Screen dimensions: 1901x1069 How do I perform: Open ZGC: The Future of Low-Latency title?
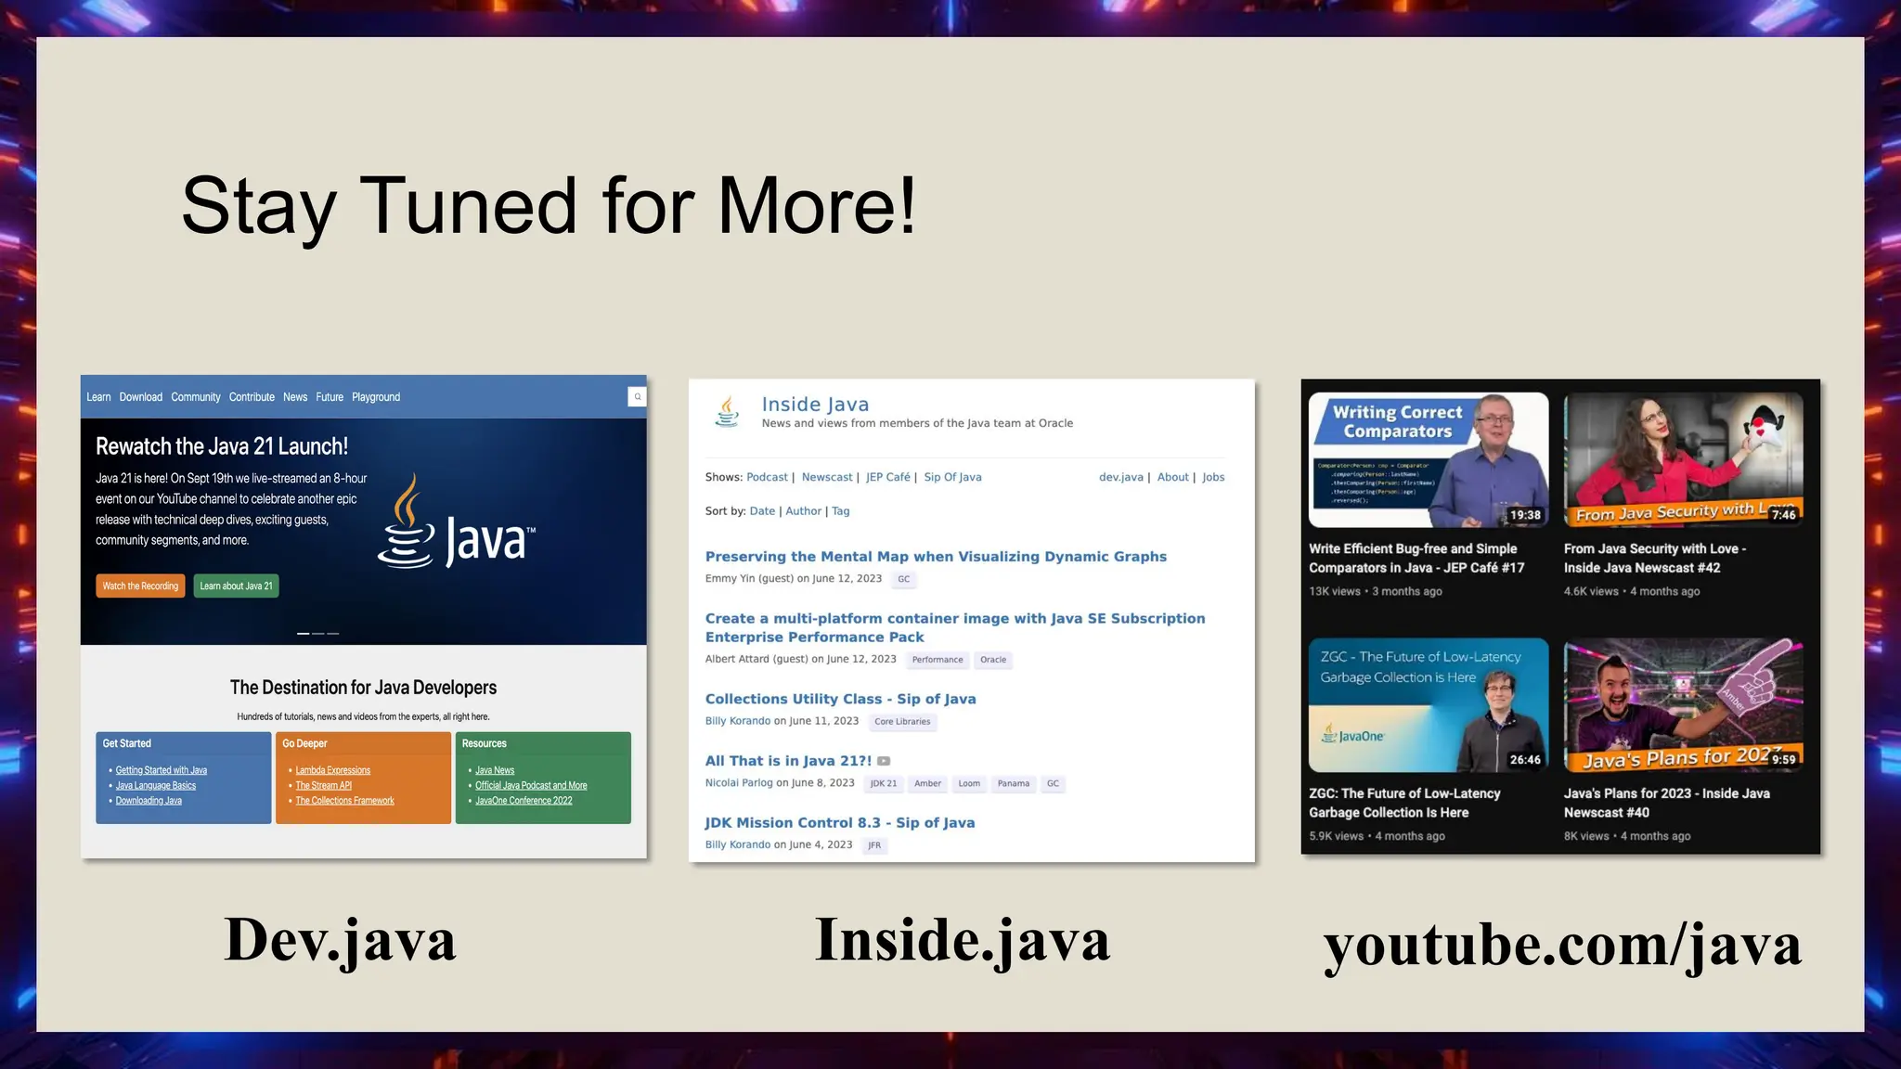click(x=1404, y=803)
